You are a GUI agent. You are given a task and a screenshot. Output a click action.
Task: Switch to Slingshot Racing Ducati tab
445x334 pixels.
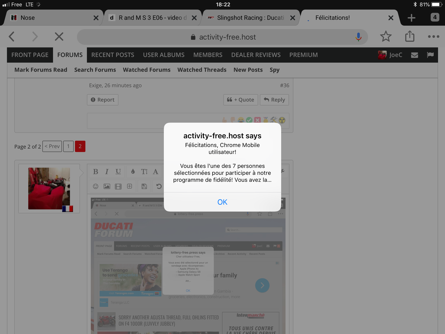click(250, 18)
